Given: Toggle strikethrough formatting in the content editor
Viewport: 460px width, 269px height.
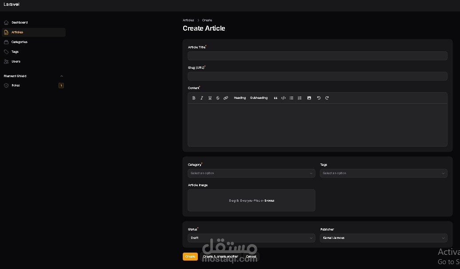Looking at the screenshot, I should [218, 98].
